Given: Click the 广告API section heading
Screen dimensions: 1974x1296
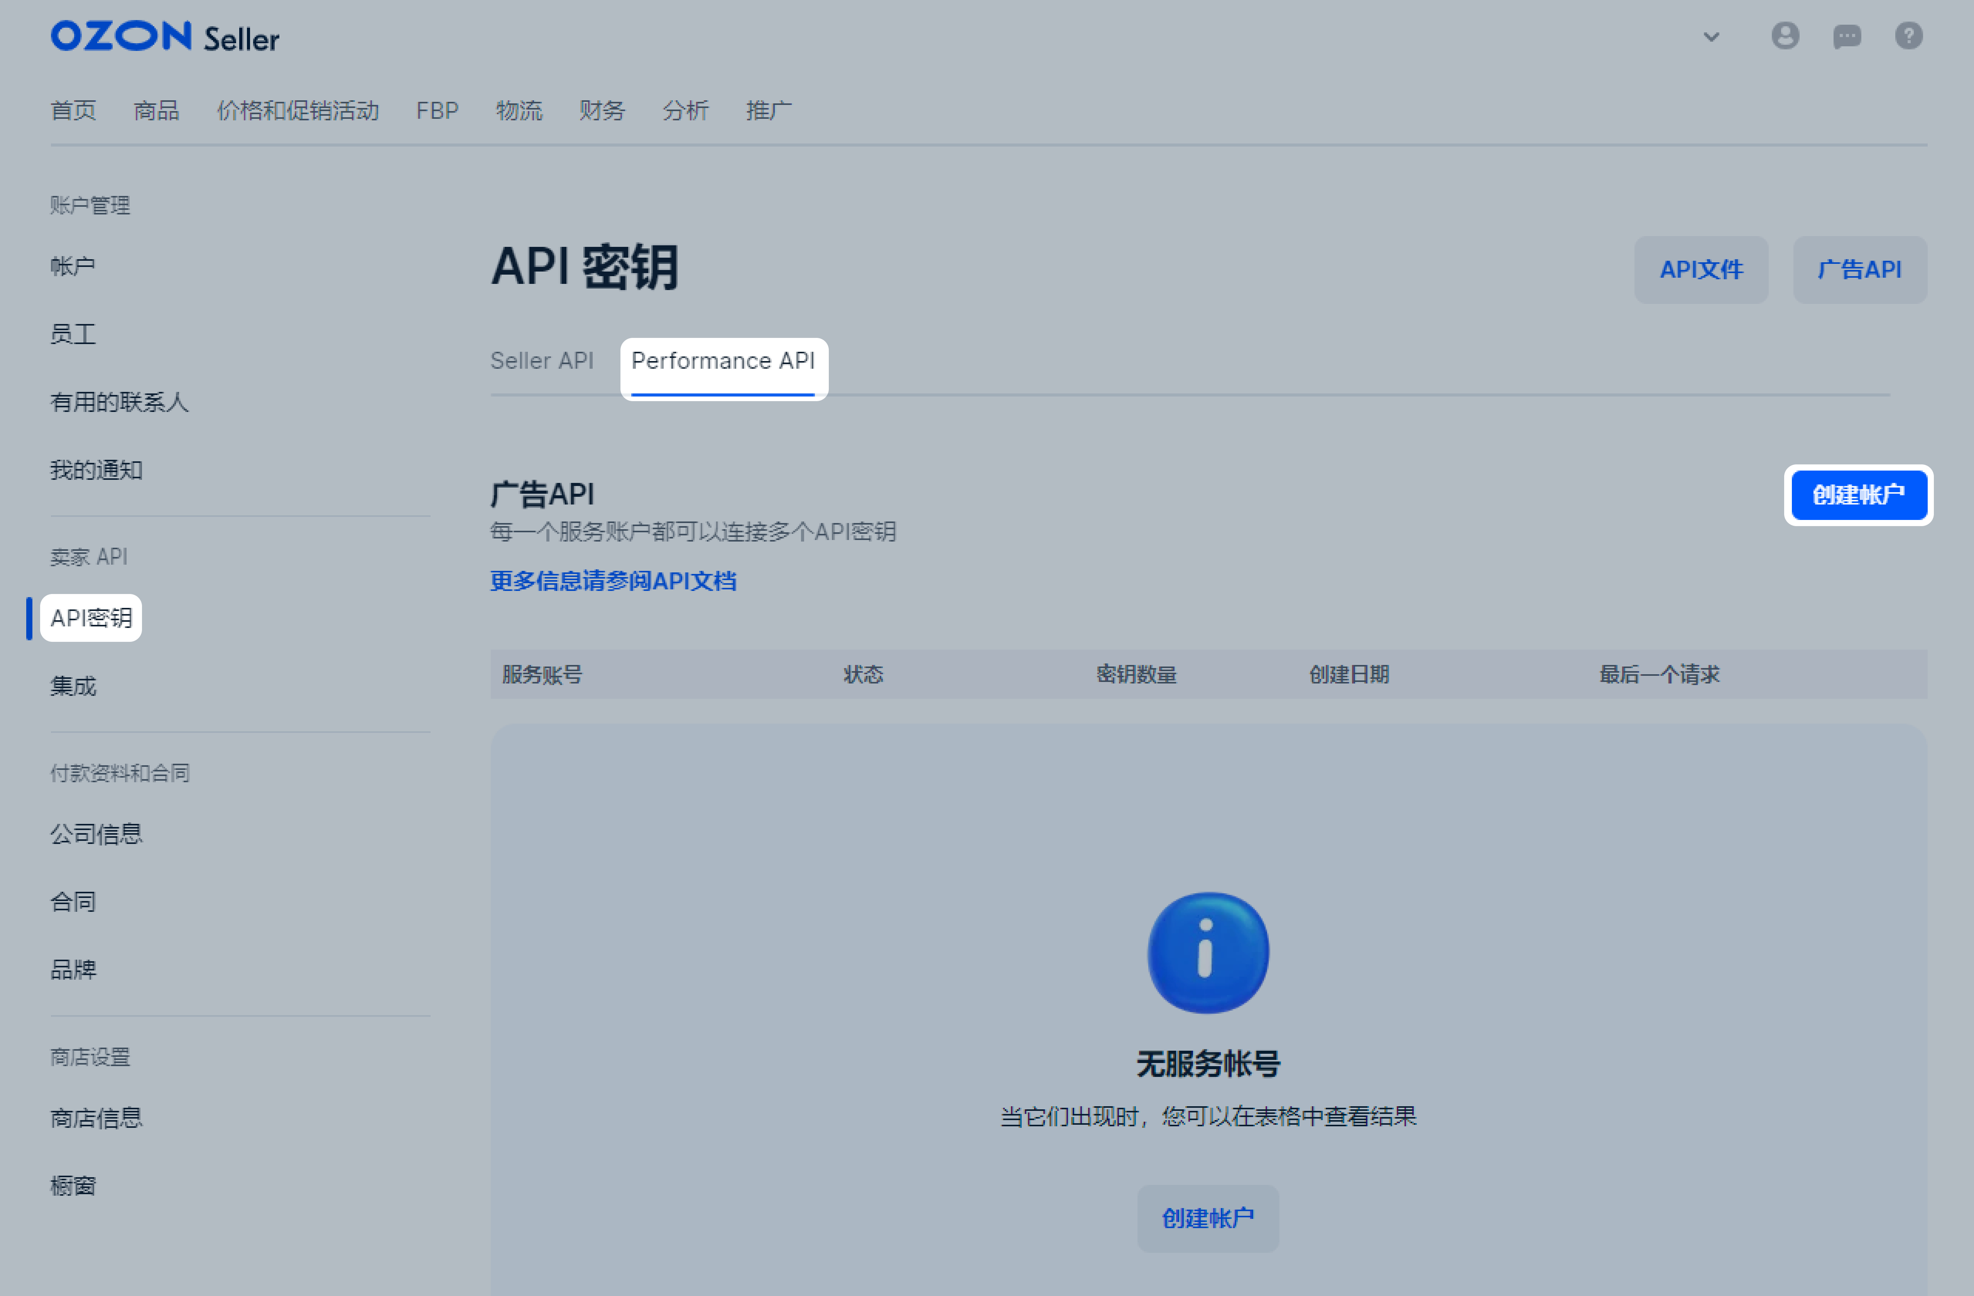Looking at the screenshot, I should point(543,494).
